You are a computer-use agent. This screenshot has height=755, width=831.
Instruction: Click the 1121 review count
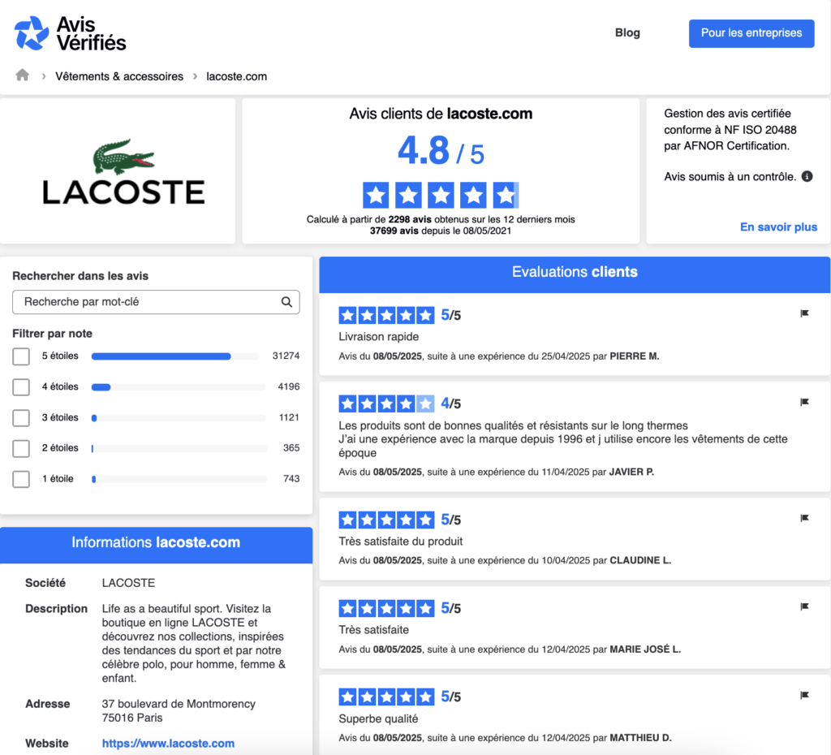[290, 417]
